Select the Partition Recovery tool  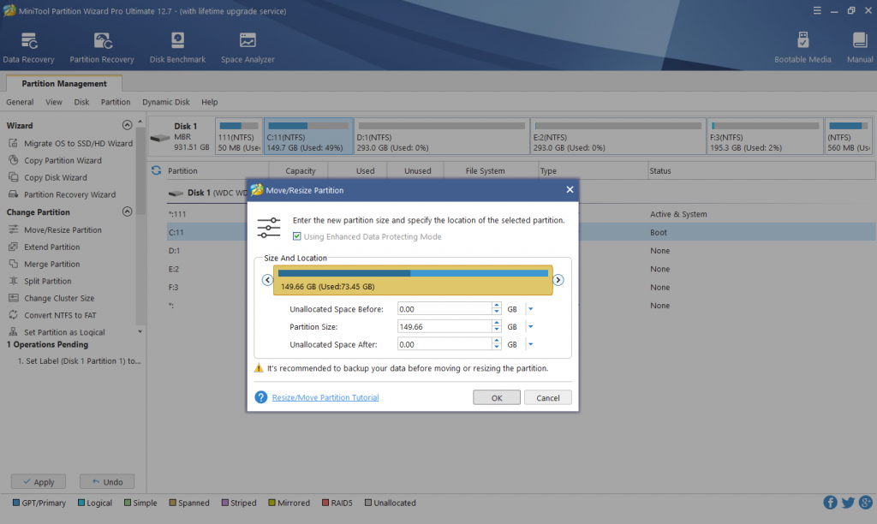(102, 45)
